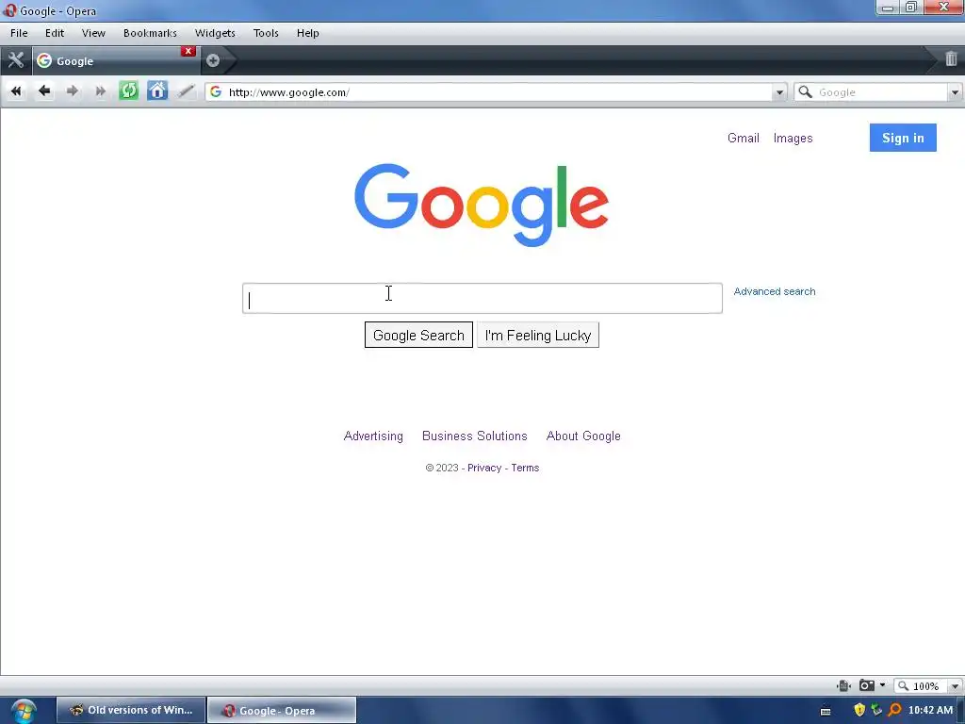Image resolution: width=965 pixels, height=724 pixels.
Task: Open the Windows Start orb
Action: [24, 711]
